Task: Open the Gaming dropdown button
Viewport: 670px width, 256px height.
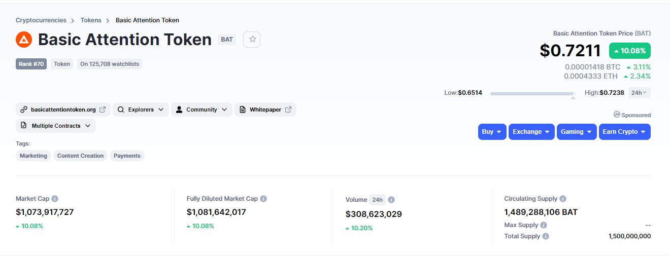Action: (577, 132)
